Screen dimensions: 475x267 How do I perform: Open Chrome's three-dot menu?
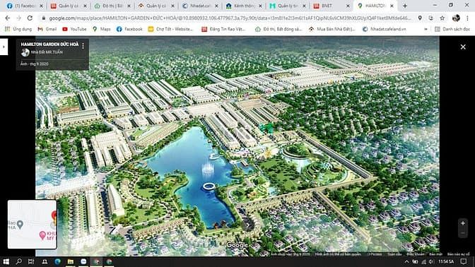point(467,18)
